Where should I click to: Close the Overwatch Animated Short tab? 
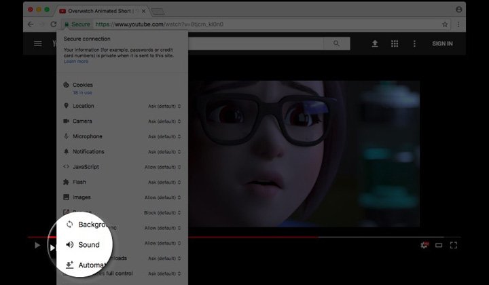point(143,12)
